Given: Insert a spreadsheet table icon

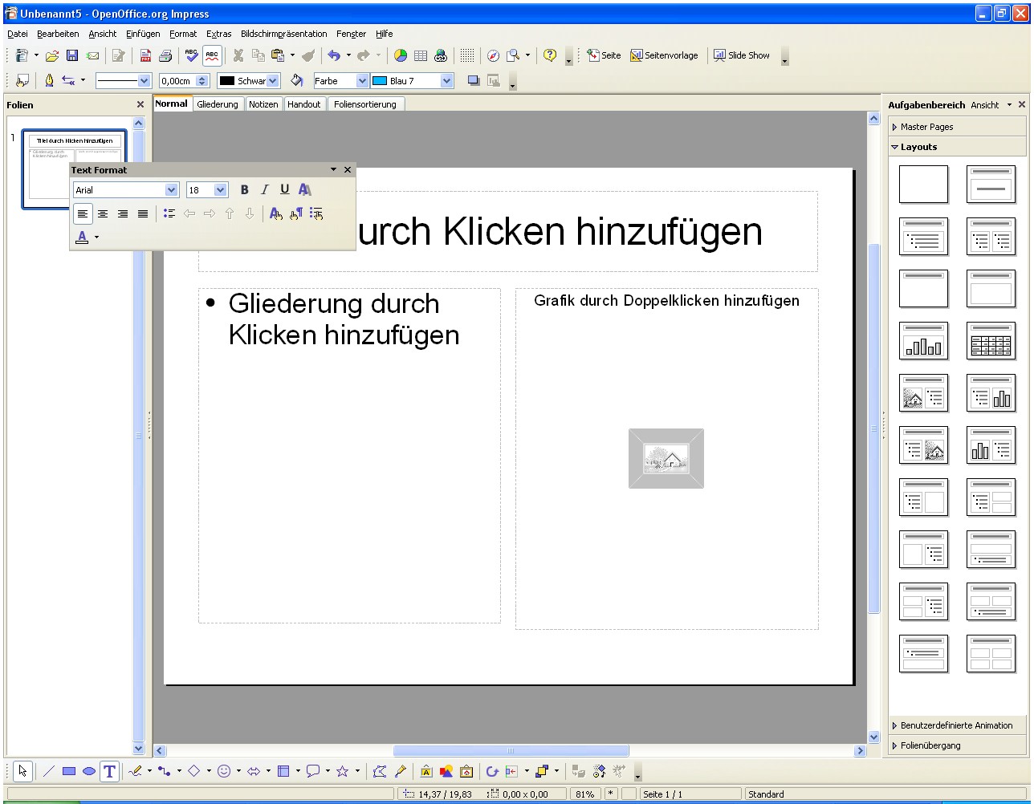Looking at the screenshot, I should click(421, 55).
